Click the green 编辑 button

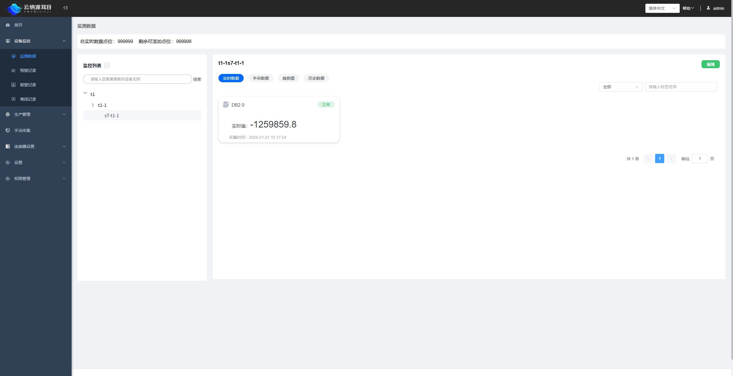710,64
